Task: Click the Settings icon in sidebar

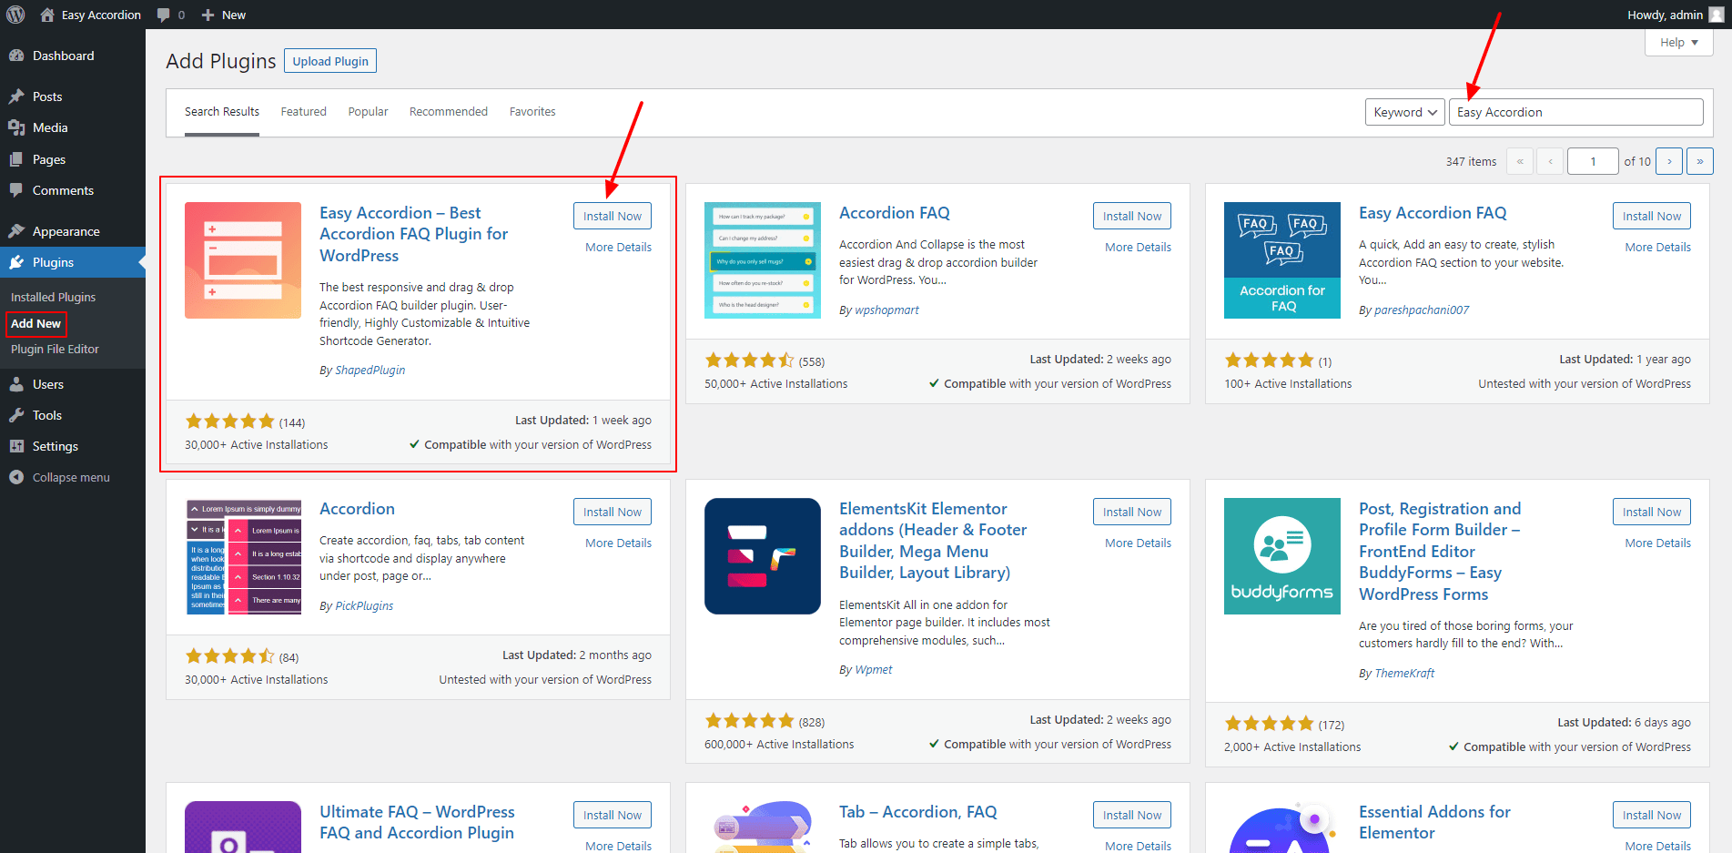Action: 16,446
